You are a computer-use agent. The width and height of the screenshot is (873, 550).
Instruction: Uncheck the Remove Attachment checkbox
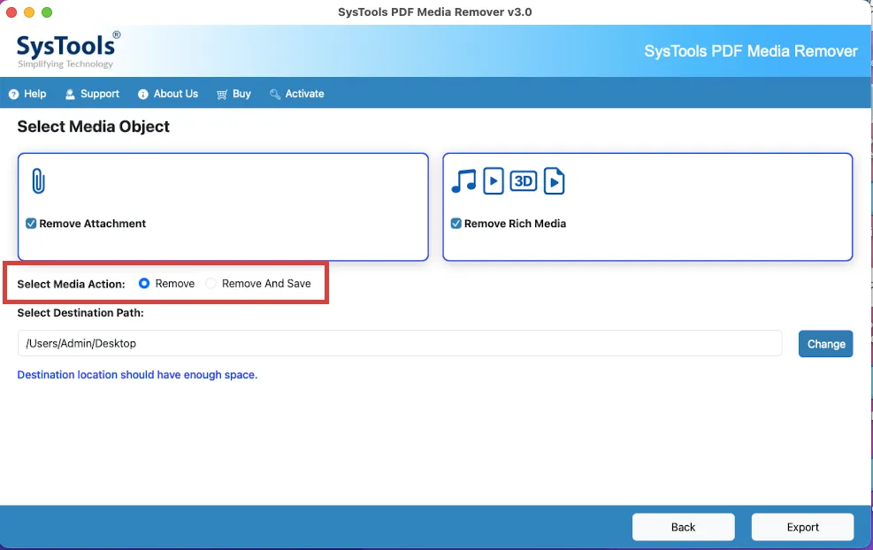(31, 223)
